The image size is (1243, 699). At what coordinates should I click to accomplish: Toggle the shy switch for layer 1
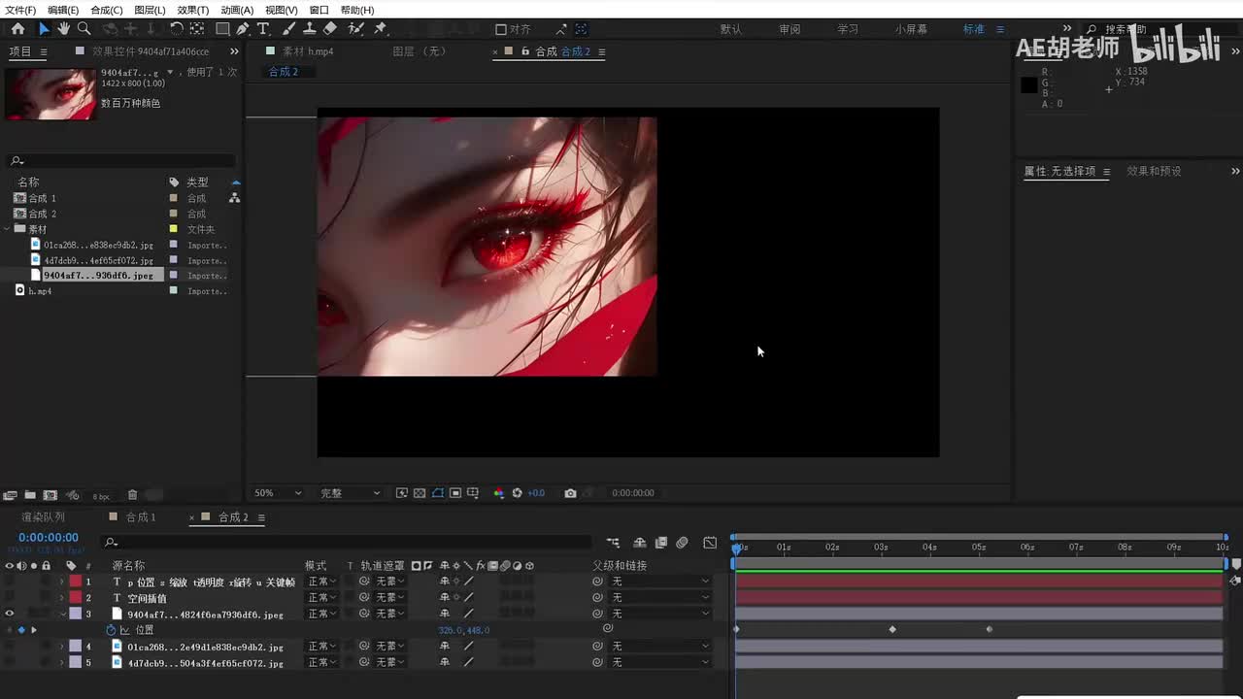[445, 582]
